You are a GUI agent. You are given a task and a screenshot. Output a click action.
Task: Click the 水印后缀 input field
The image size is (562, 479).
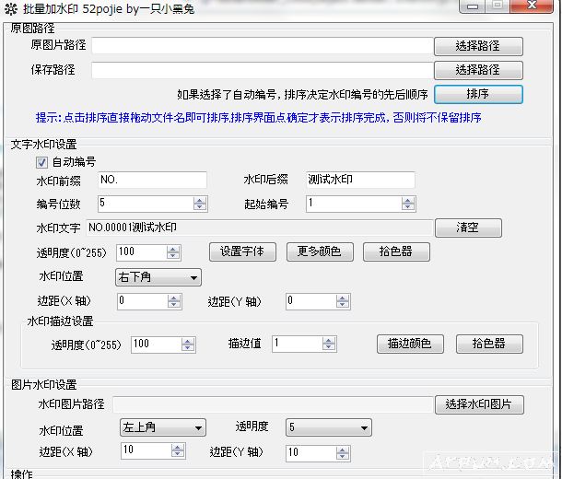tap(359, 180)
